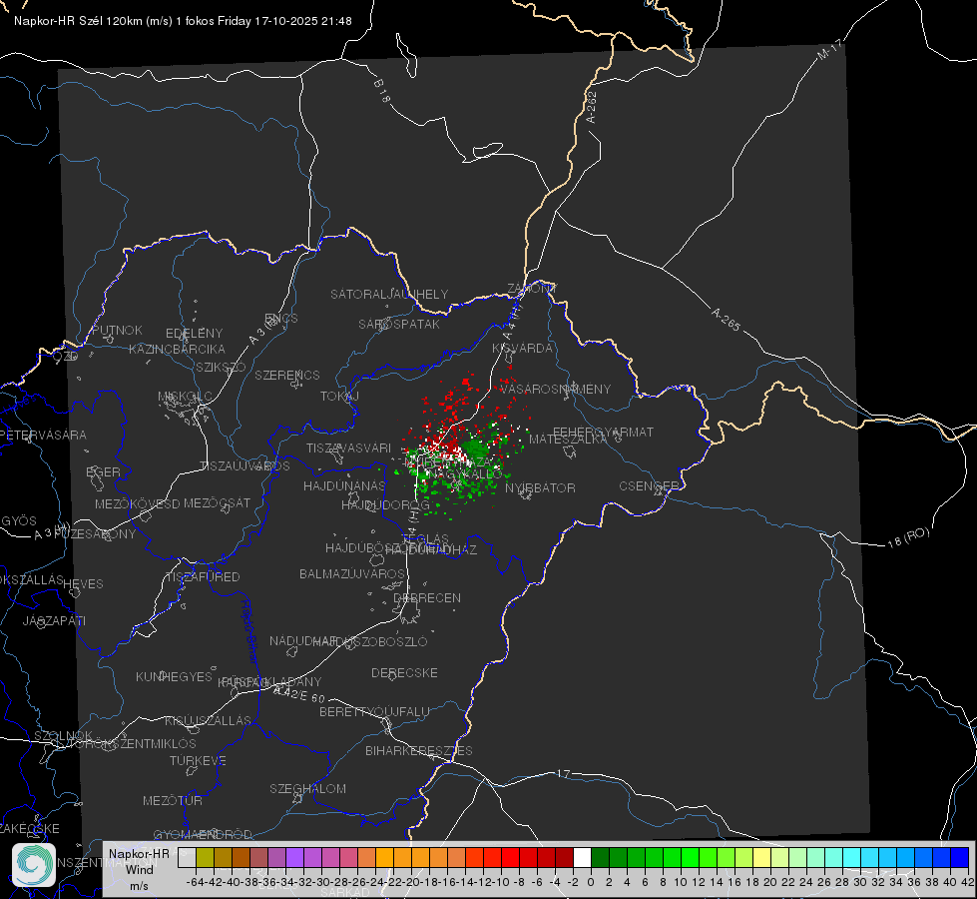Viewport: 977px width, 899px height.
Task: Click the JÁSZAPÁTI town label
Action: tap(54, 620)
